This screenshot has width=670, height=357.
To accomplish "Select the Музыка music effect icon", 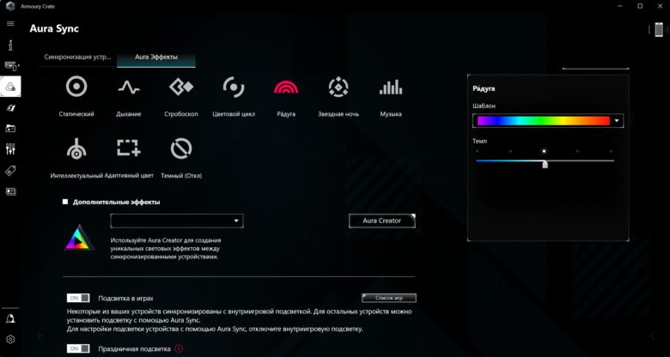I will pos(391,88).
